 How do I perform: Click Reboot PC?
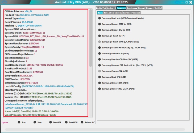(x=88, y=122)
